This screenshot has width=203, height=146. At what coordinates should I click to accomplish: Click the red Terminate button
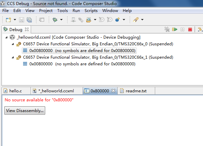(x=190, y=30)
